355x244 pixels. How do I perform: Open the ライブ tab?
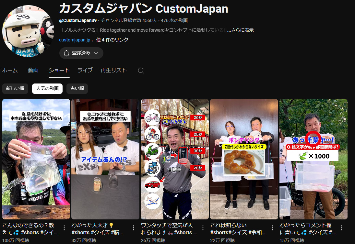click(x=85, y=70)
